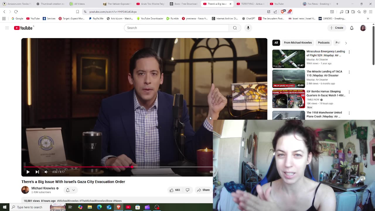
Task: Dislike the video
Action: click(187, 190)
